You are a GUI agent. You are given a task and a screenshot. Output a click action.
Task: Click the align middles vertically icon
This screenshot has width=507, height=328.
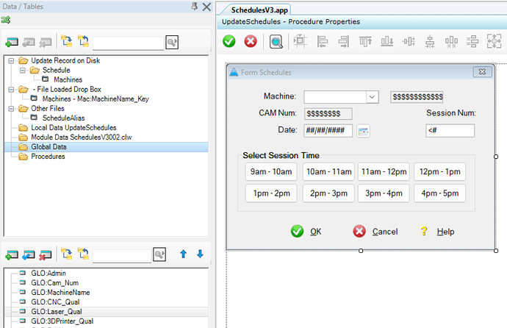[409, 41]
